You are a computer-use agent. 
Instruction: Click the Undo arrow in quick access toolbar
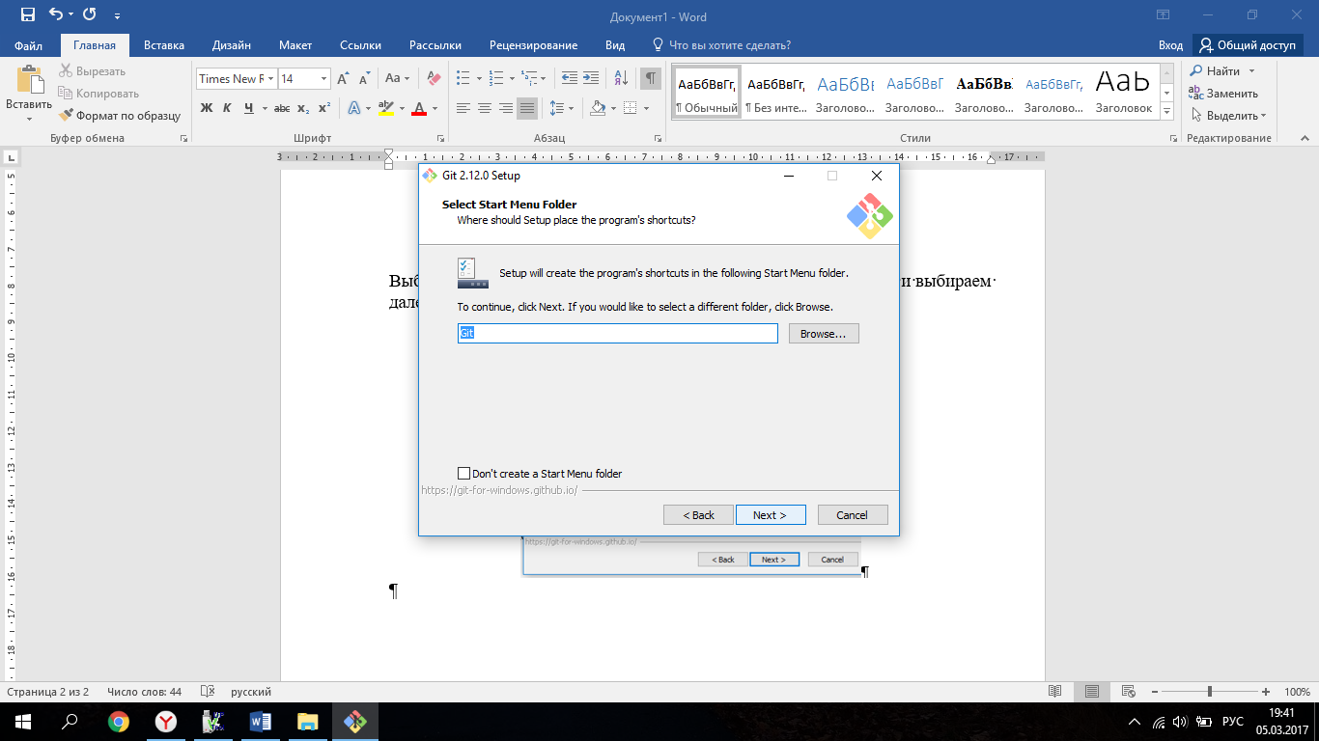(55, 15)
